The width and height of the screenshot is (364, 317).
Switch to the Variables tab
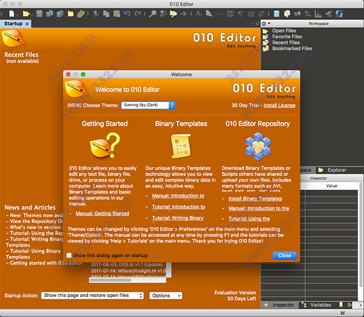(x=317, y=305)
